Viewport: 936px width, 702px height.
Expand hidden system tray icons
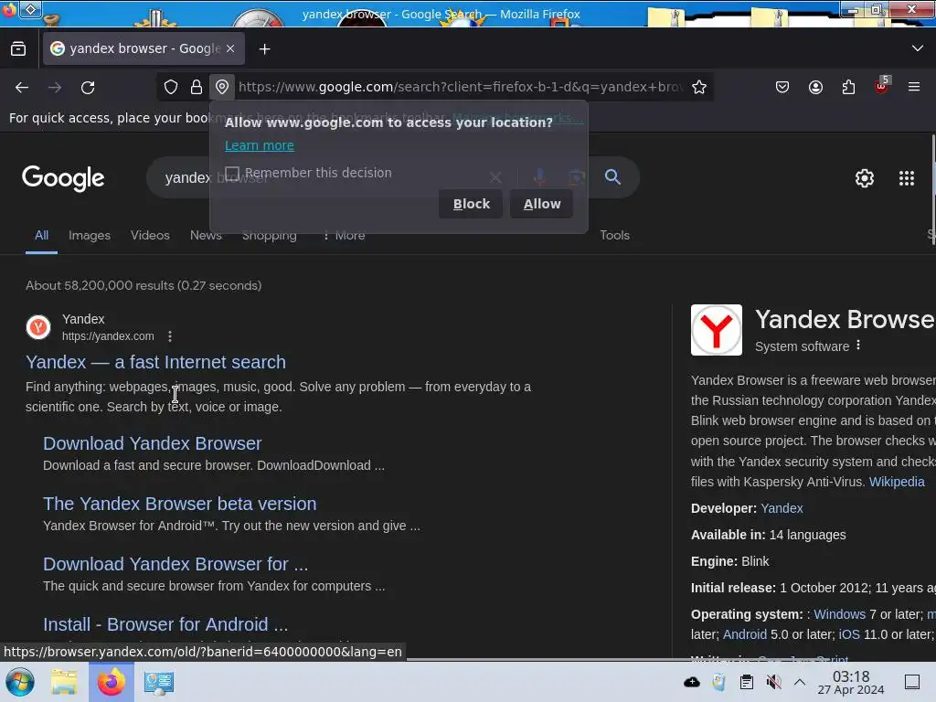point(800,682)
